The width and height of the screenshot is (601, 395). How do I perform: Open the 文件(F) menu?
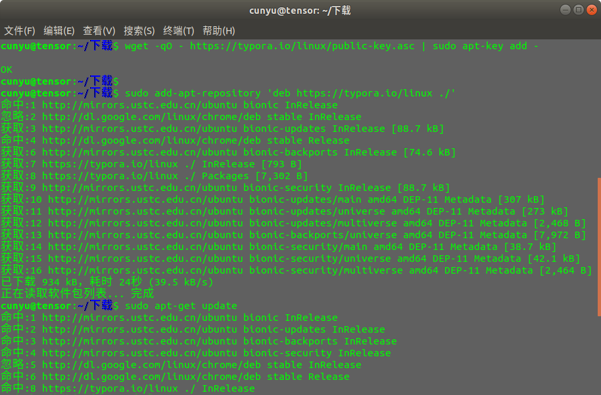click(x=20, y=31)
